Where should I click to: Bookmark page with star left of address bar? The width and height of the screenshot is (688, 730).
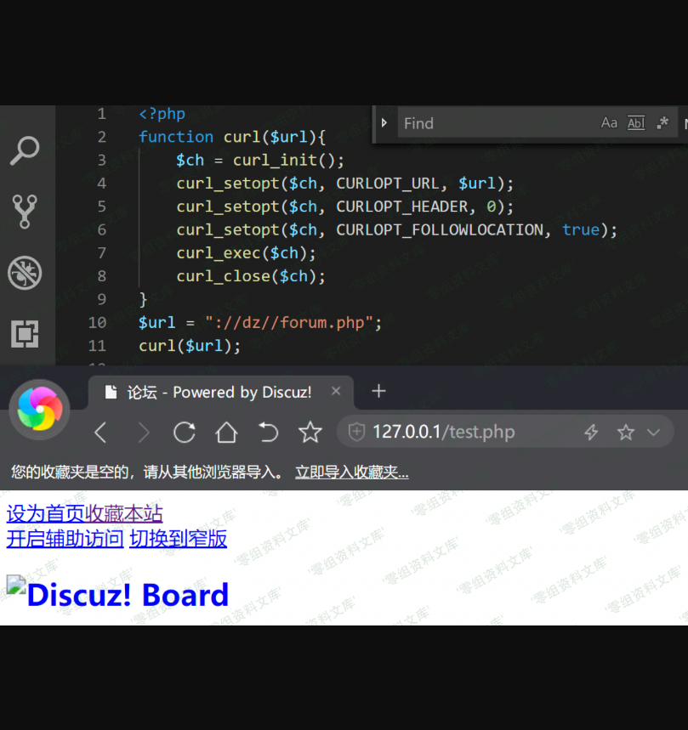(310, 433)
